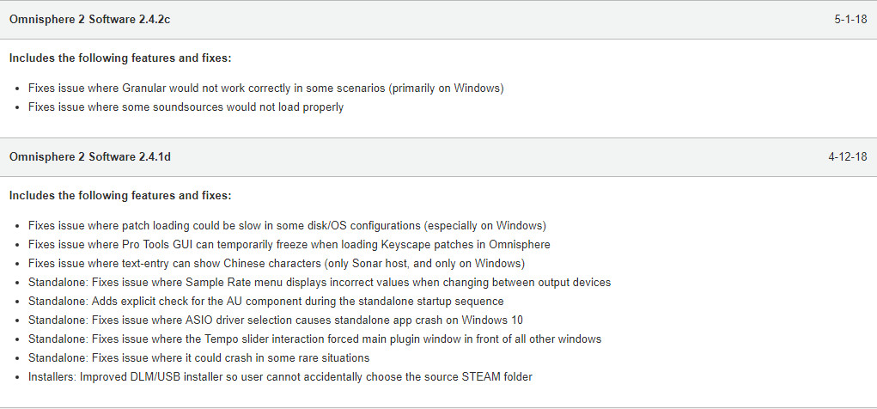Click the bullet before the Installers line
The height and width of the screenshot is (409, 877).
coord(19,377)
